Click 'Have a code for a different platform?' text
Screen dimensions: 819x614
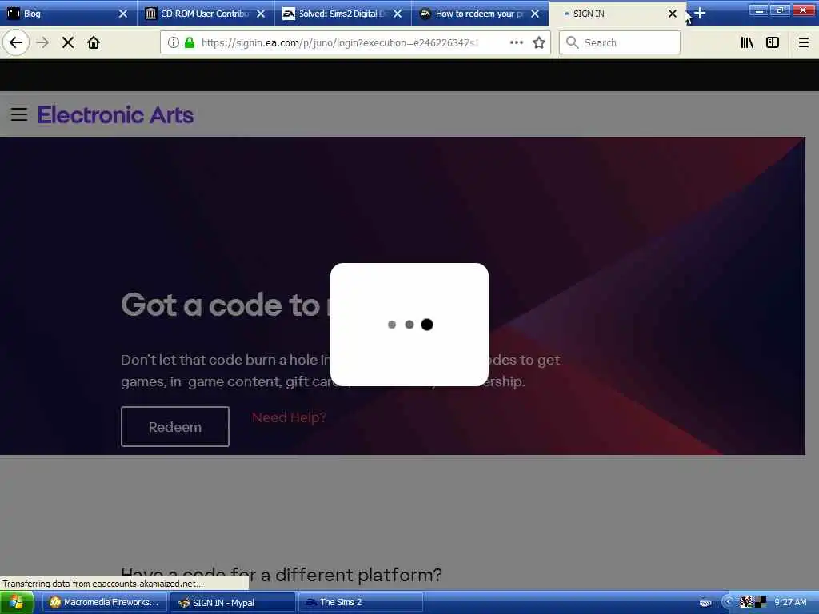click(281, 574)
